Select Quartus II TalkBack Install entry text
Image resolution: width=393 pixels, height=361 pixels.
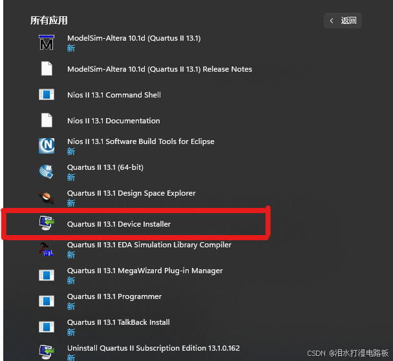[118, 322]
